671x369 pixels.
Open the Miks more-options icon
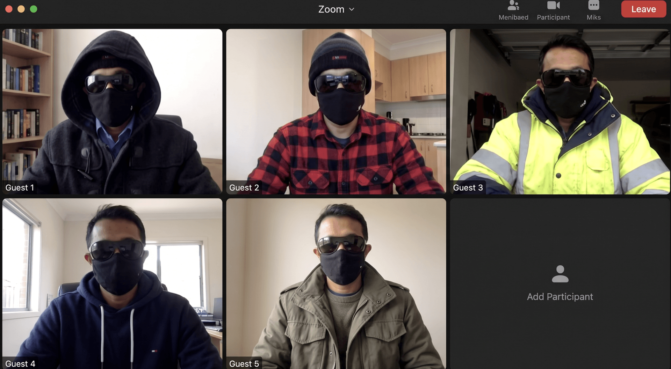click(x=593, y=5)
